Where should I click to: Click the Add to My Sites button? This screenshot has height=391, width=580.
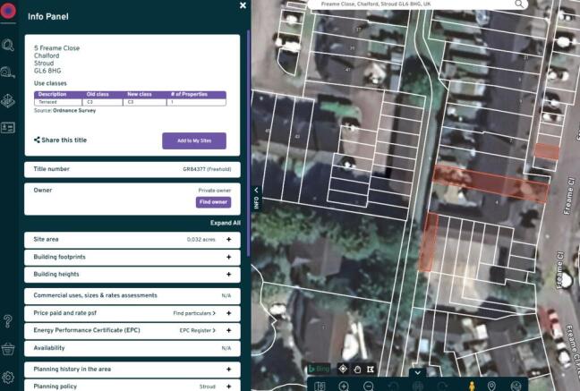coord(194,140)
